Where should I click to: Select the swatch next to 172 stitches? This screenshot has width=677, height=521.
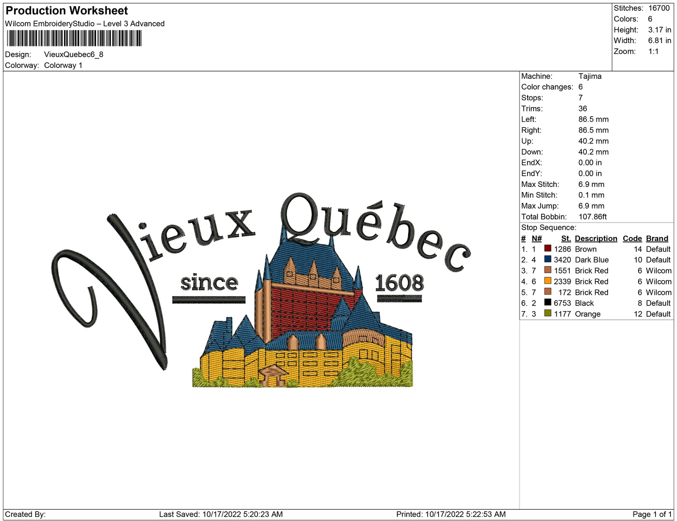548,291
